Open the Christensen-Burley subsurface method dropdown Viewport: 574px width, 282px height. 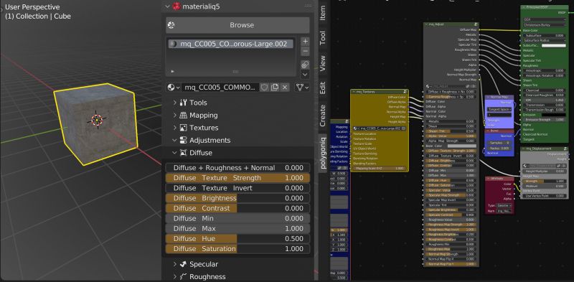click(544, 25)
